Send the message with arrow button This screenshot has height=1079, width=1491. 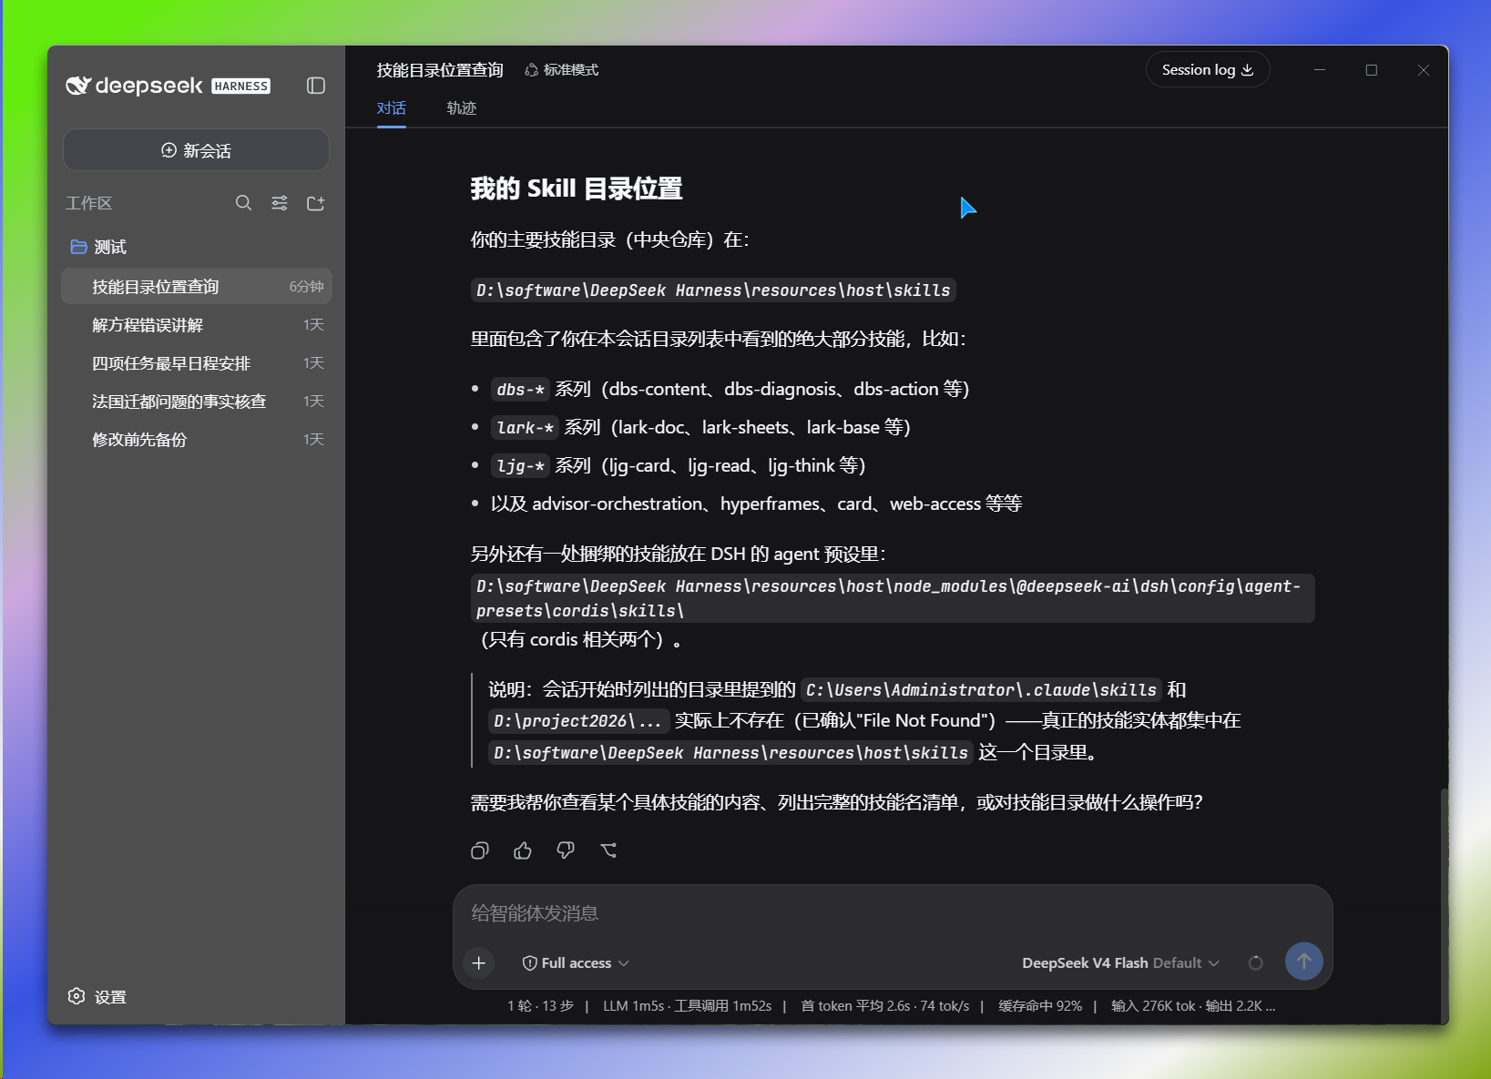coord(1304,962)
